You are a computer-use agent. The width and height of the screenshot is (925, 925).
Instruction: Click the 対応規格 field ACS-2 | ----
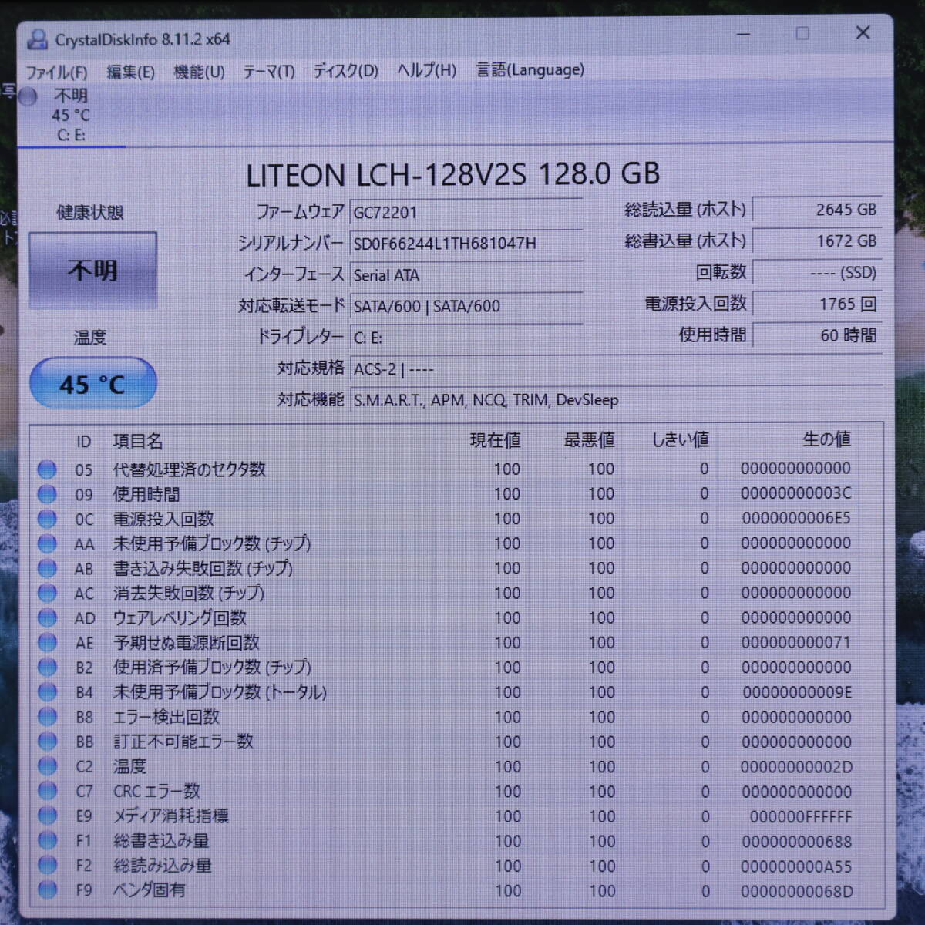point(617,368)
